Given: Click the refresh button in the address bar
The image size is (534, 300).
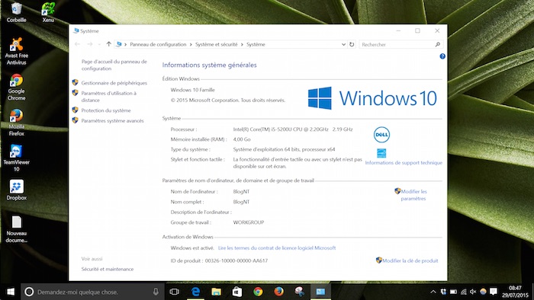Looking at the screenshot, I should (352, 44).
